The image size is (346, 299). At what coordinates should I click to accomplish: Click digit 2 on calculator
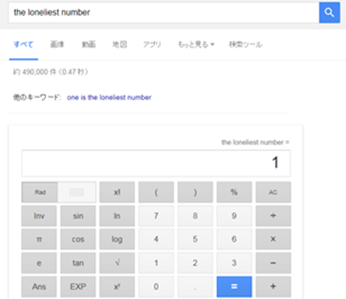coord(195,263)
